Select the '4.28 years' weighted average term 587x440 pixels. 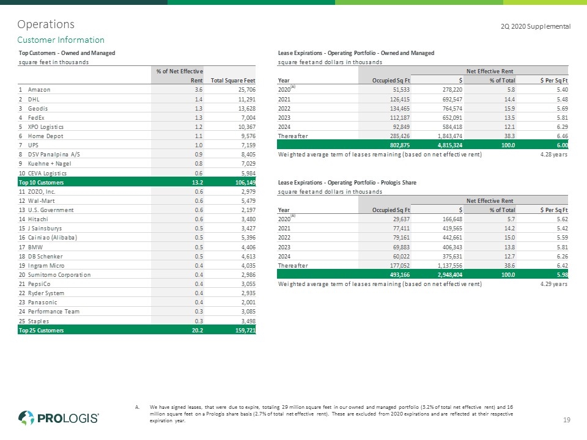554,155
